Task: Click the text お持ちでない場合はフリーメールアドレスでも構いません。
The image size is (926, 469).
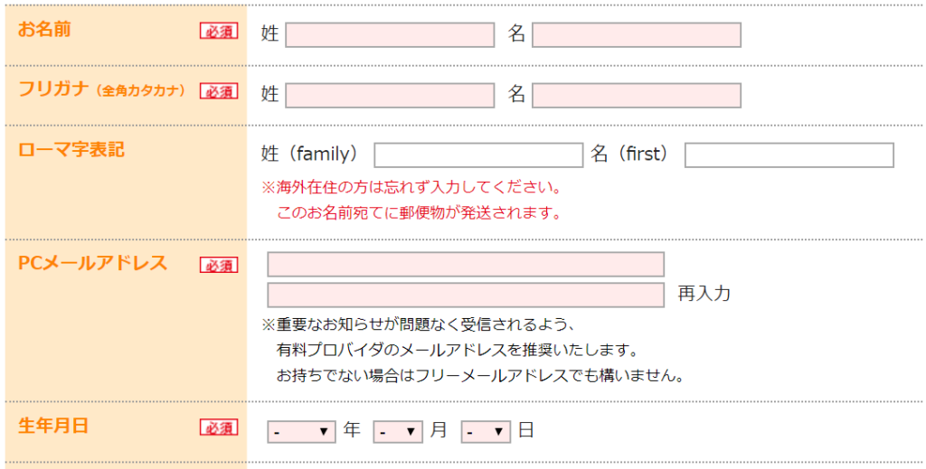Action: (x=481, y=376)
